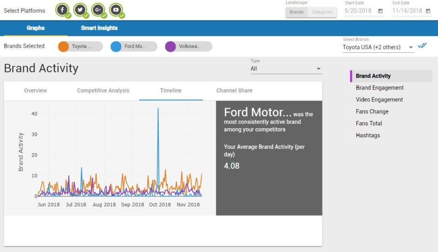Switch to the Competitive Analysis tab
438x252 pixels.
(103, 91)
